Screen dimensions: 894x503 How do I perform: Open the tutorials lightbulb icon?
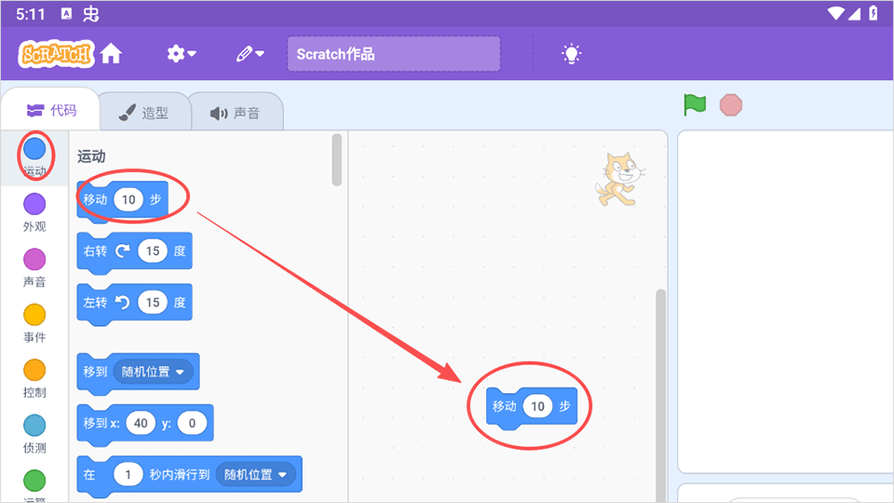[571, 54]
